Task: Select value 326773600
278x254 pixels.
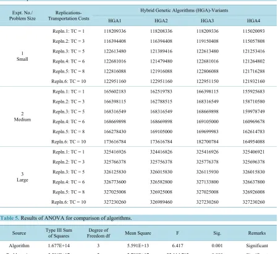Action: [x=115, y=182]
